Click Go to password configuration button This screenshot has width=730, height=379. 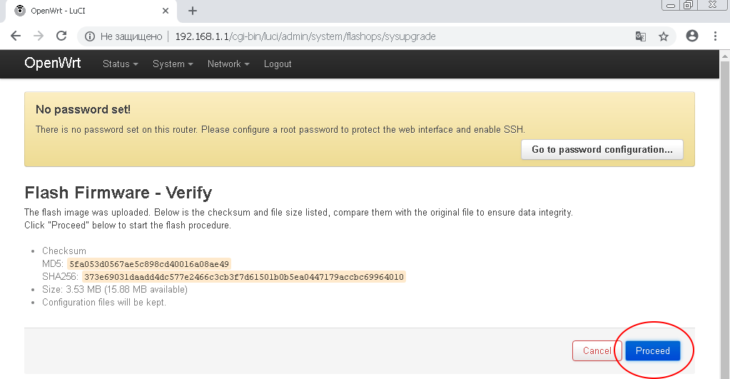pyautogui.click(x=602, y=150)
